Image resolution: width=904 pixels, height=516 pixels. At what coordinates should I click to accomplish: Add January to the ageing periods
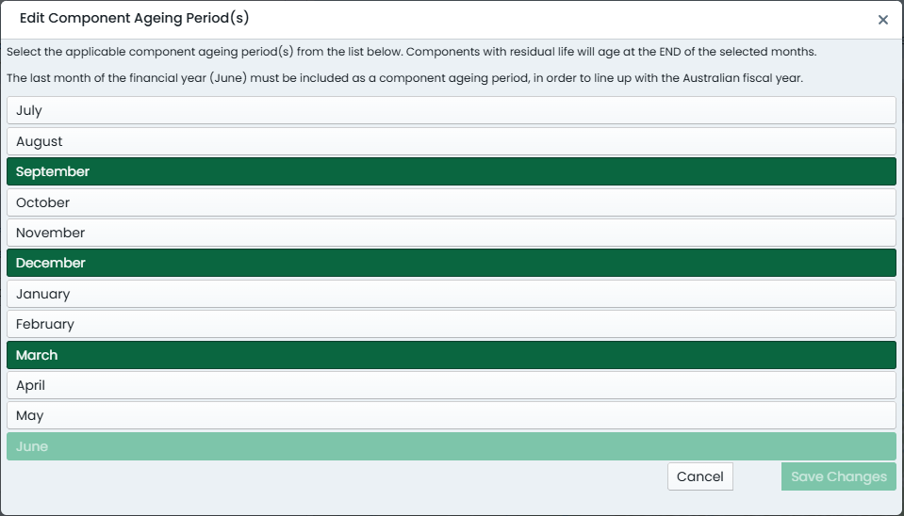coord(452,294)
